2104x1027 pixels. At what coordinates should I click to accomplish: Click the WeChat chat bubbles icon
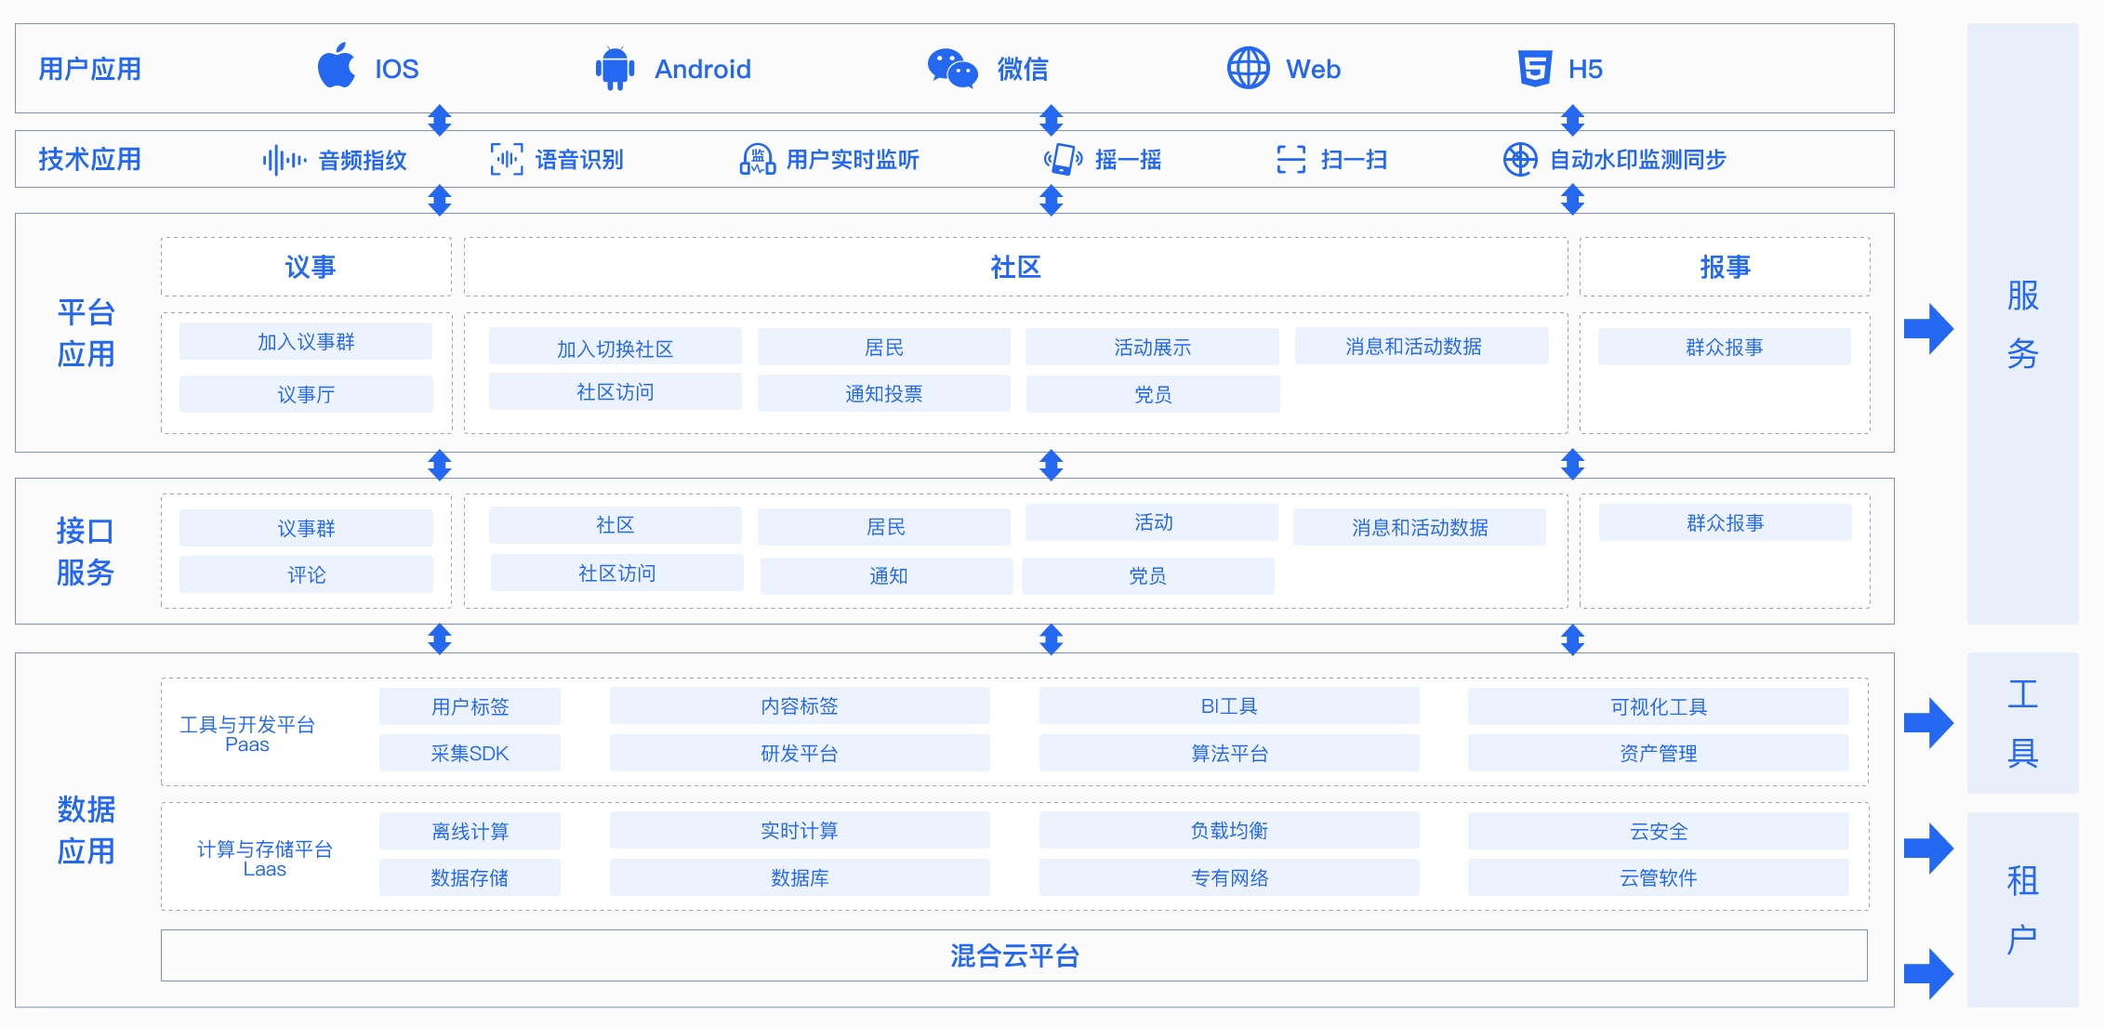click(x=952, y=69)
